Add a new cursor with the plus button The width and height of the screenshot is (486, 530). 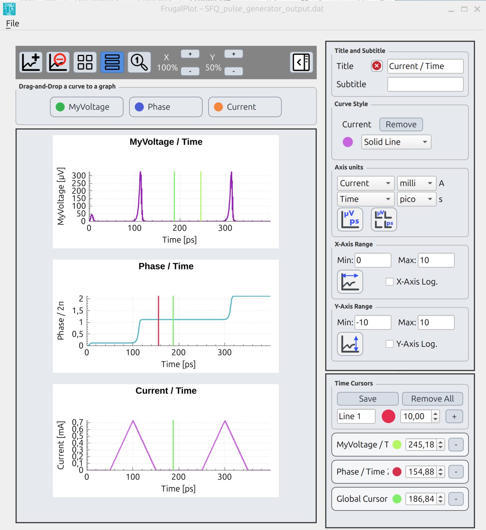(454, 416)
